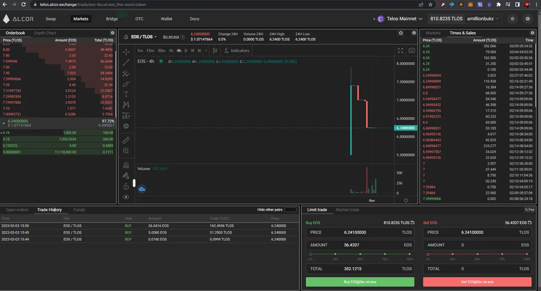The height and width of the screenshot is (291, 541).
Task: Set sell amount slider to 25%
Action: (453, 254)
